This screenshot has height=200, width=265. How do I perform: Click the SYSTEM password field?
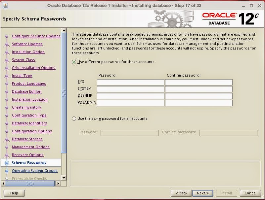(x=130, y=89)
